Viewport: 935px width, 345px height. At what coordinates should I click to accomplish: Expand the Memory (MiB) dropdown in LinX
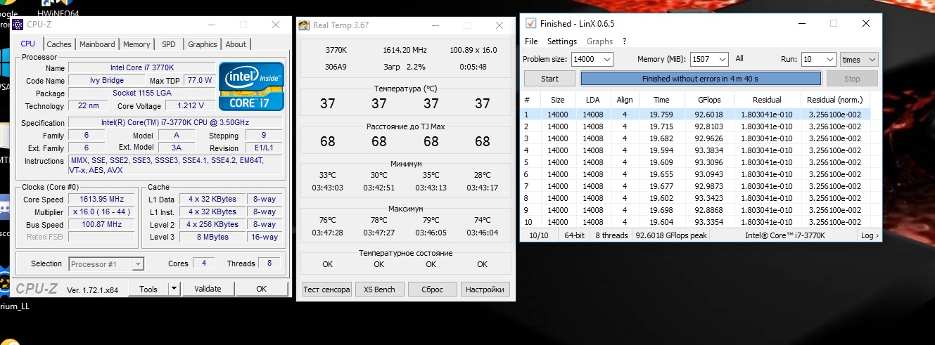(x=723, y=60)
